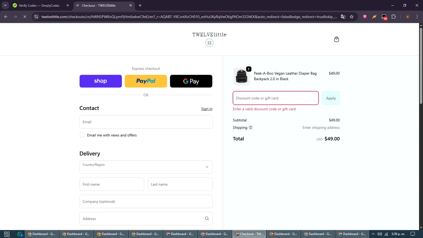Bookmark this page with the star icon
This screenshot has height=238, width=423.
coord(352,17)
